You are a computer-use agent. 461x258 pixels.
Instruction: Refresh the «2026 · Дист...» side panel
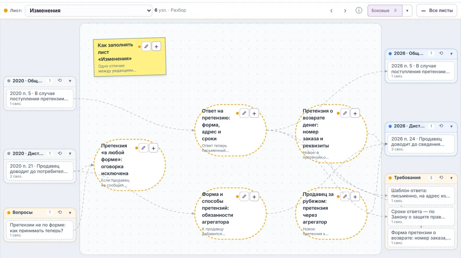441,126
